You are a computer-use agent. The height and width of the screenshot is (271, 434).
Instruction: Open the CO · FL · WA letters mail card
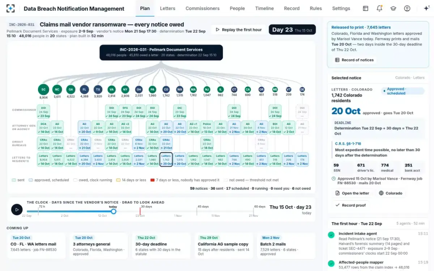tap(36, 246)
